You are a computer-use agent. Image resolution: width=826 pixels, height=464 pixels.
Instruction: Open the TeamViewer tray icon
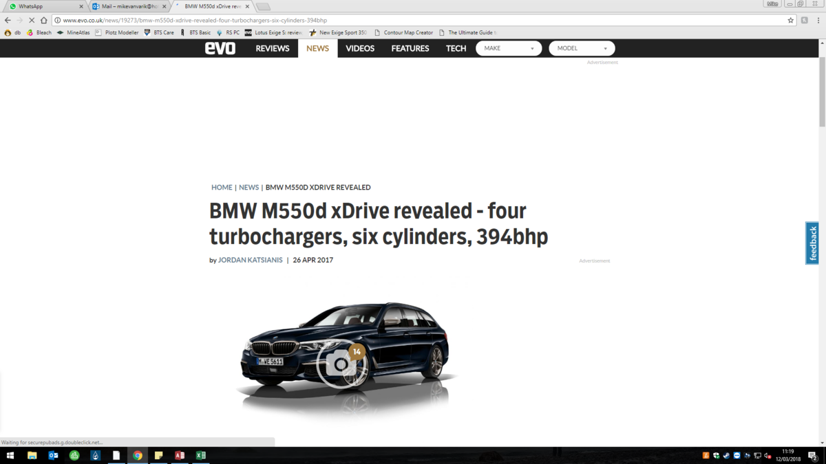(737, 456)
